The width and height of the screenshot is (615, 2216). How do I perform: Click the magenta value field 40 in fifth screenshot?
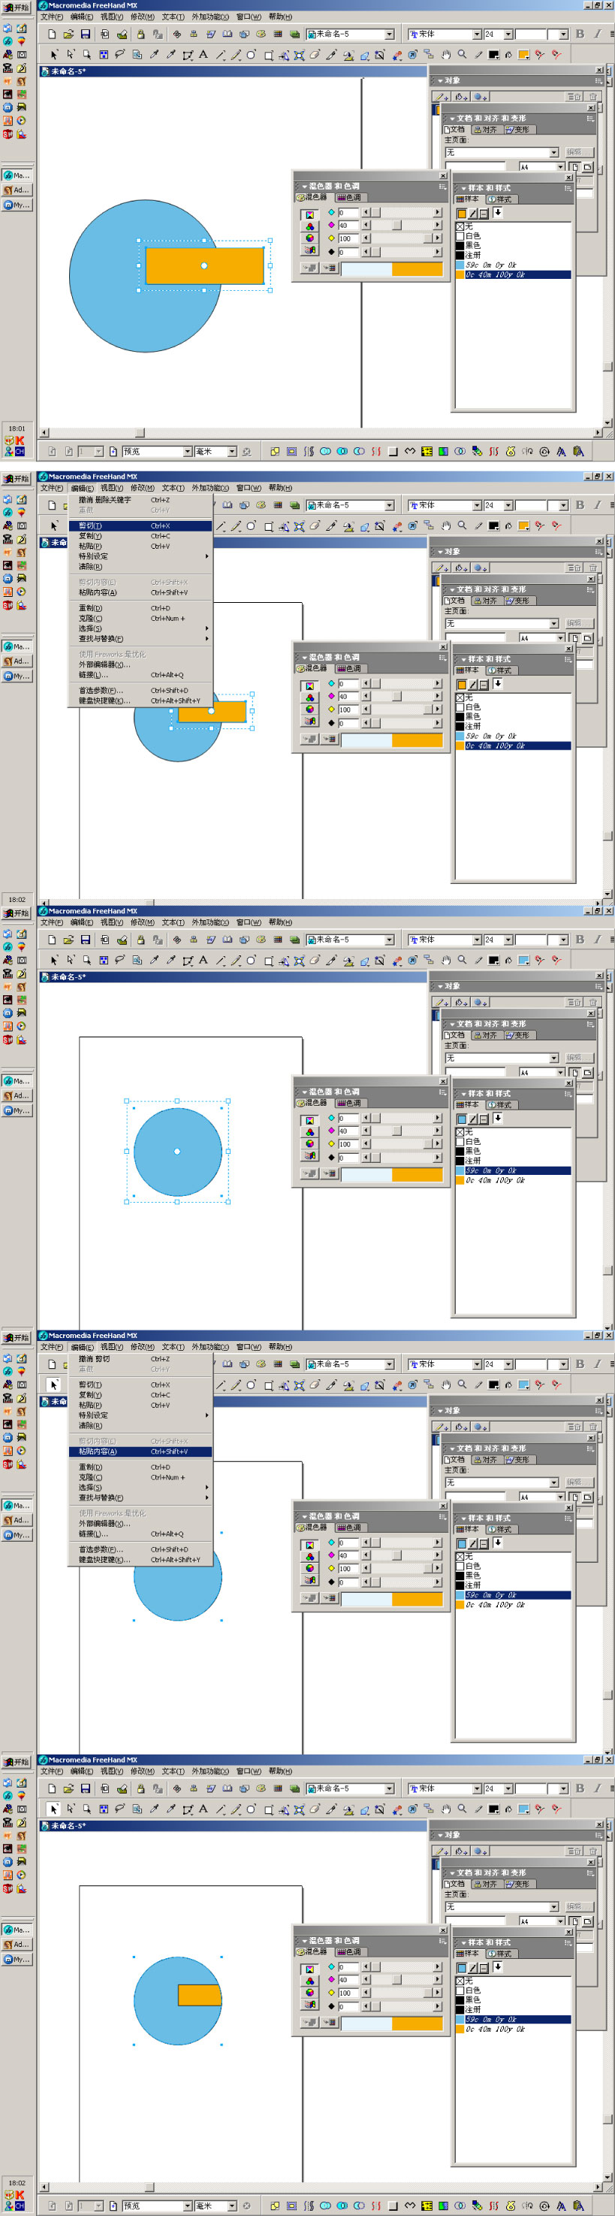tap(347, 1980)
